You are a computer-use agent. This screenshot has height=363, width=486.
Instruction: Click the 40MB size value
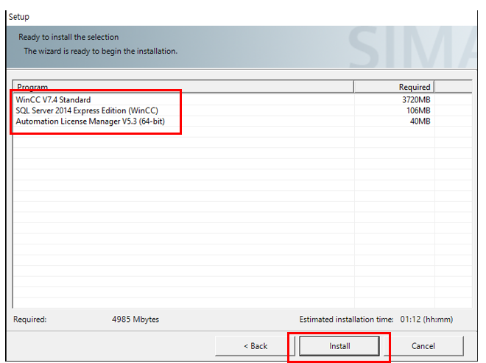[420, 121]
